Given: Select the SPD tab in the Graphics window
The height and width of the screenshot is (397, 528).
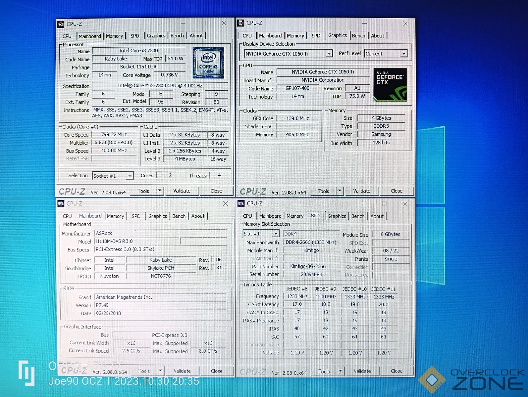Looking at the screenshot, I should (x=316, y=36).
